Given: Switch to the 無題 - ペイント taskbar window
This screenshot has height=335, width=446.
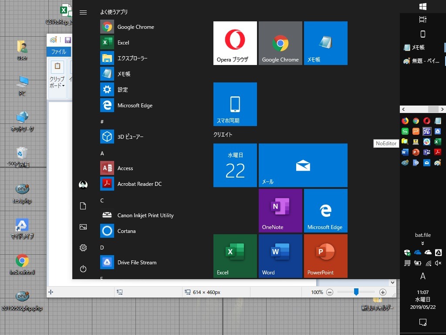Looking at the screenshot, I should click(423, 61).
